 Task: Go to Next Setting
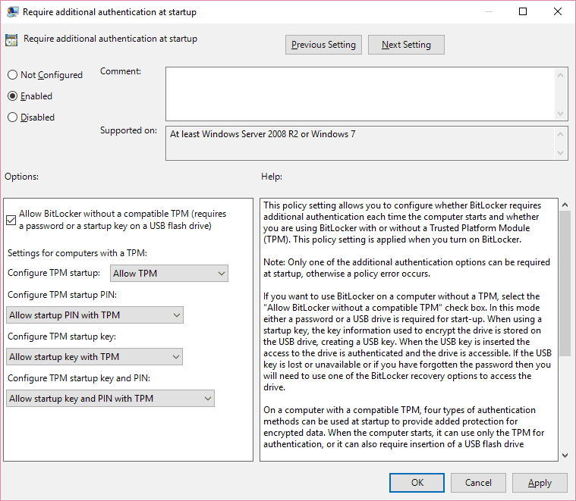(x=406, y=45)
